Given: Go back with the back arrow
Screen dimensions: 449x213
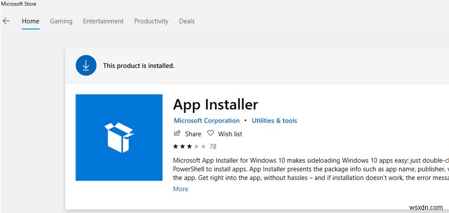Looking at the screenshot, I should coord(7,21).
